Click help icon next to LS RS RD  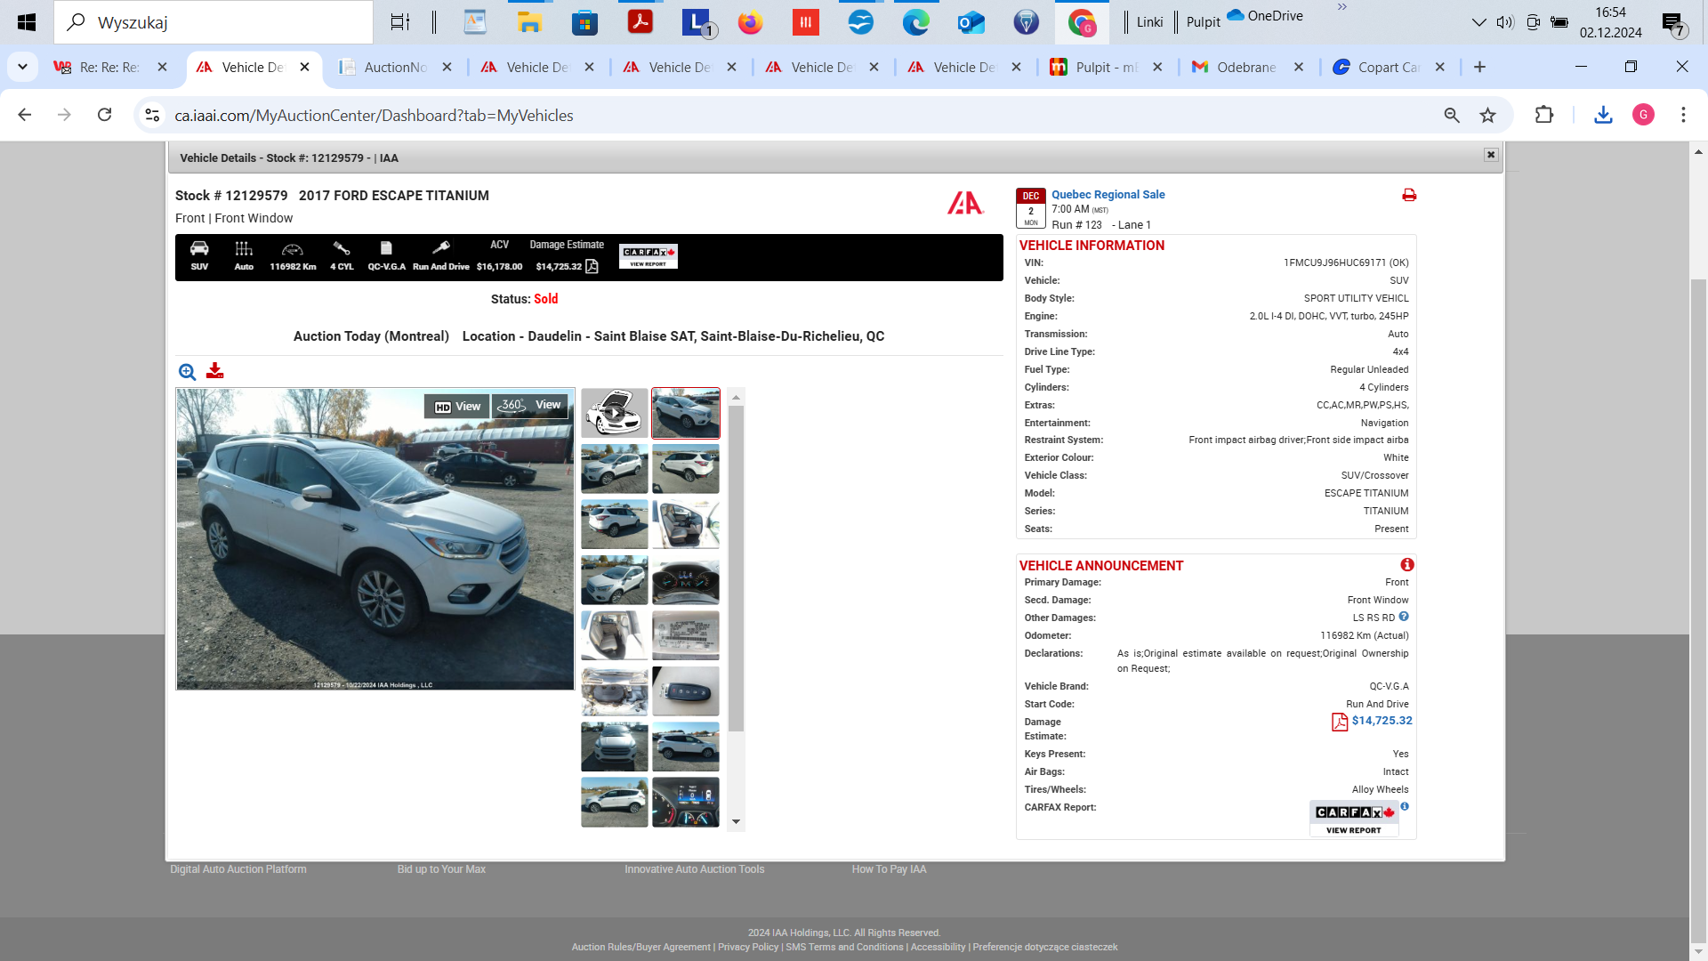tap(1404, 617)
